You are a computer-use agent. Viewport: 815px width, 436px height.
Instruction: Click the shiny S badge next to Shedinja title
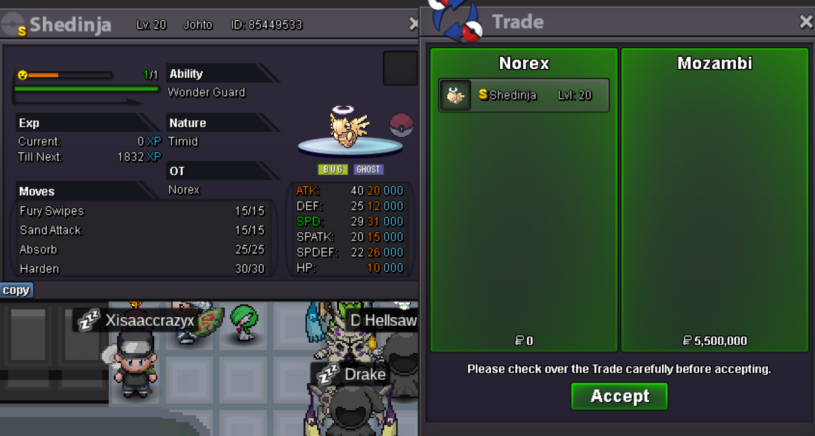22,31
